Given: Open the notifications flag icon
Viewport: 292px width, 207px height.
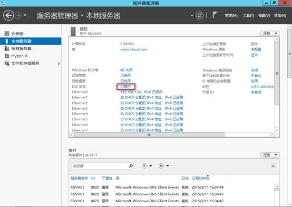Looking at the screenshot, I should click(x=215, y=15).
